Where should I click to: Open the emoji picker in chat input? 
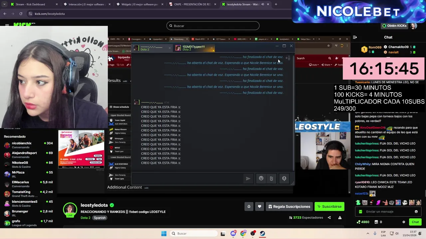[416, 211]
